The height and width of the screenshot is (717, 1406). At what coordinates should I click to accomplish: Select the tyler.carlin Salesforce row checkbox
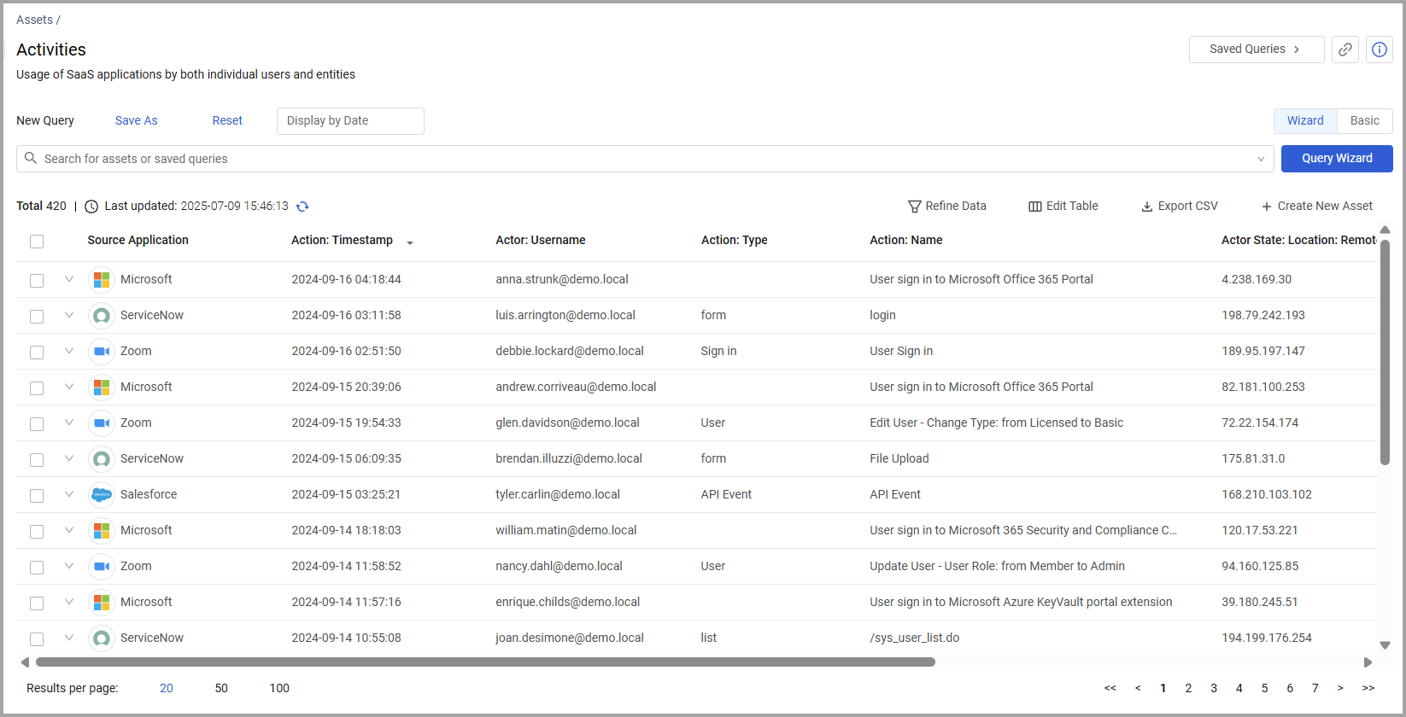click(x=37, y=496)
